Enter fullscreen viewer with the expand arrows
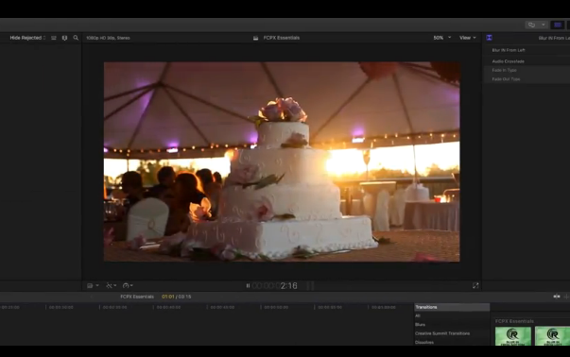Image resolution: width=570 pixels, height=357 pixels. (x=475, y=286)
